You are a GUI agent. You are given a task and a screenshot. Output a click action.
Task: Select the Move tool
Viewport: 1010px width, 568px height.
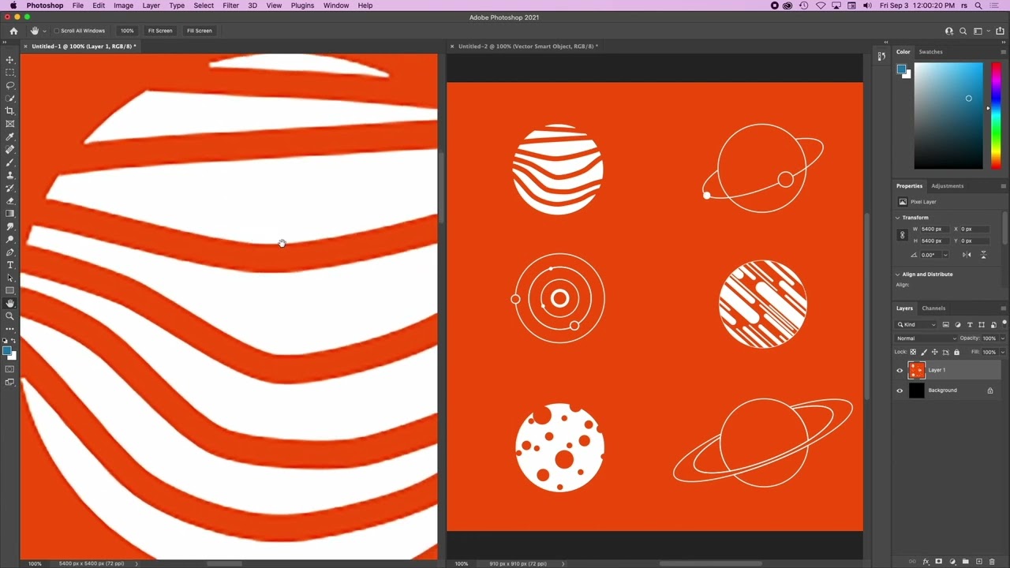10,60
